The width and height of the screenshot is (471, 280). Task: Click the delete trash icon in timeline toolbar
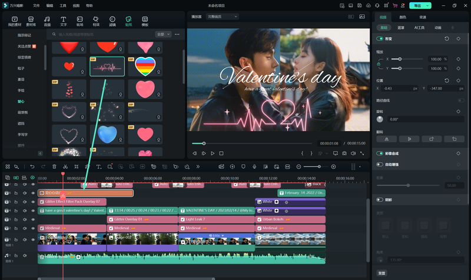55,167
